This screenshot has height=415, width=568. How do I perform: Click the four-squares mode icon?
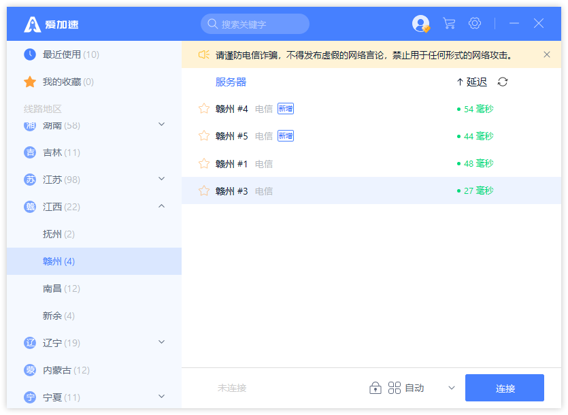(x=395, y=388)
